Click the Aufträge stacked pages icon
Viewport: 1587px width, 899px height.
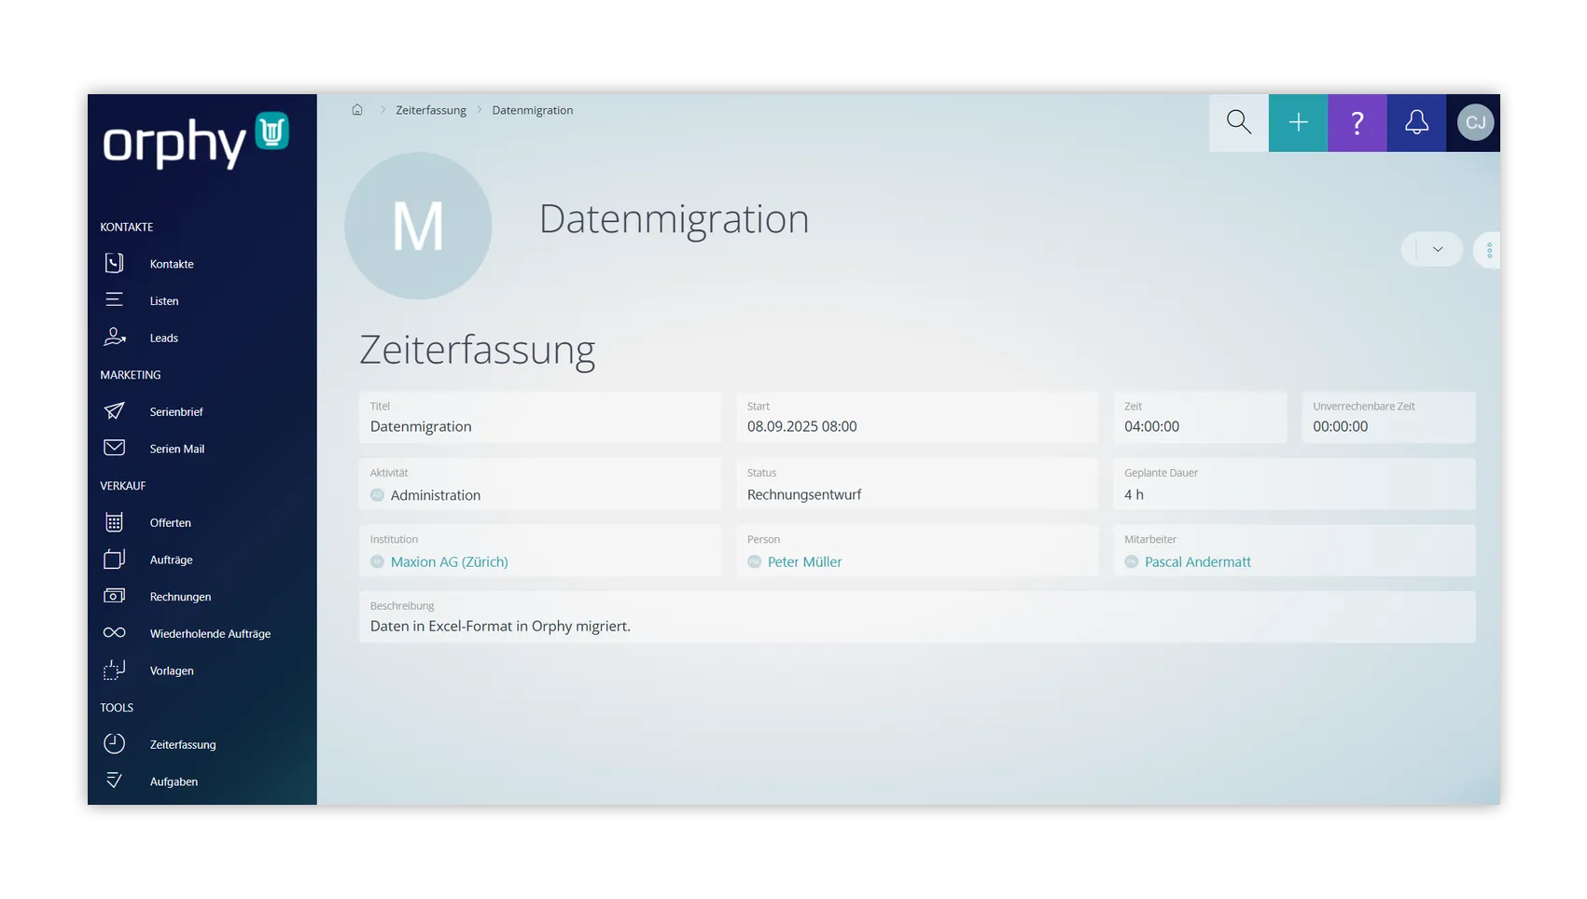click(114, 560)
